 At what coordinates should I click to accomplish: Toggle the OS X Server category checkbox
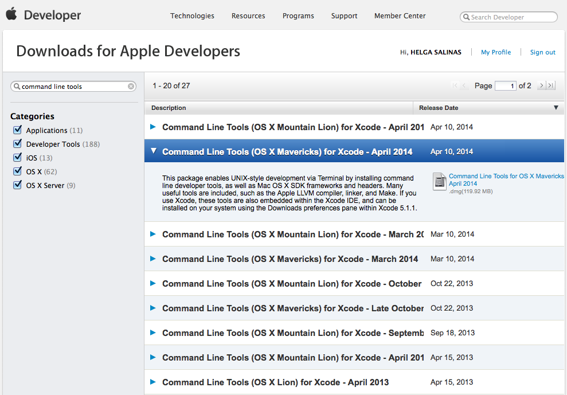17,185
